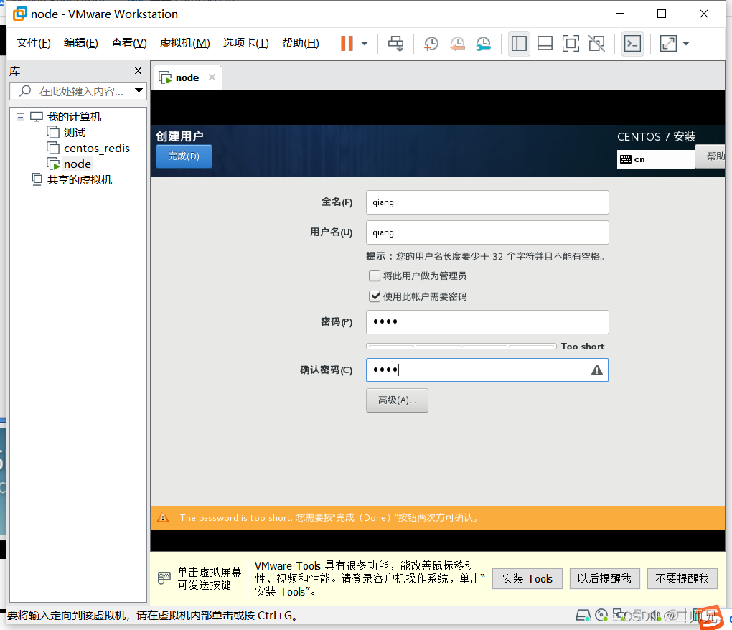This screenshot has height=630, width=732.
Task: Click the Take Snapshot toolbar icon
Action: (x=431, y=43)
